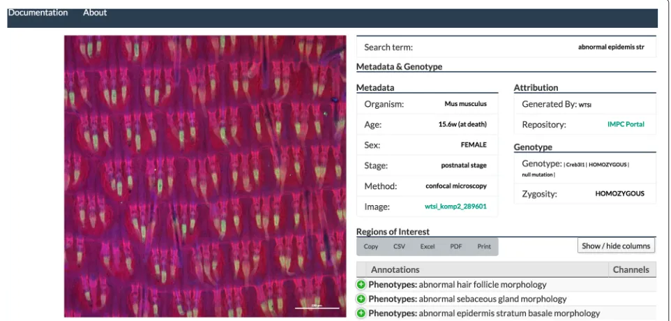Select the 'Generated By: WTSI' text
The image size is (671, 321).
tap(557, 104)
